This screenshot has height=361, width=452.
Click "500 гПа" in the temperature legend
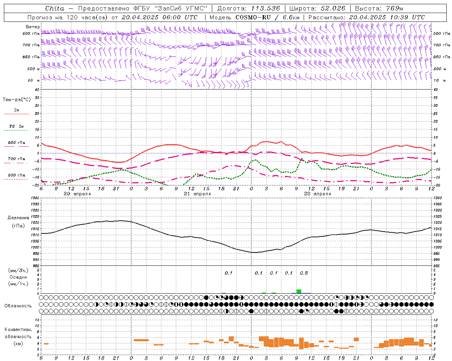[x=17, y=175]
